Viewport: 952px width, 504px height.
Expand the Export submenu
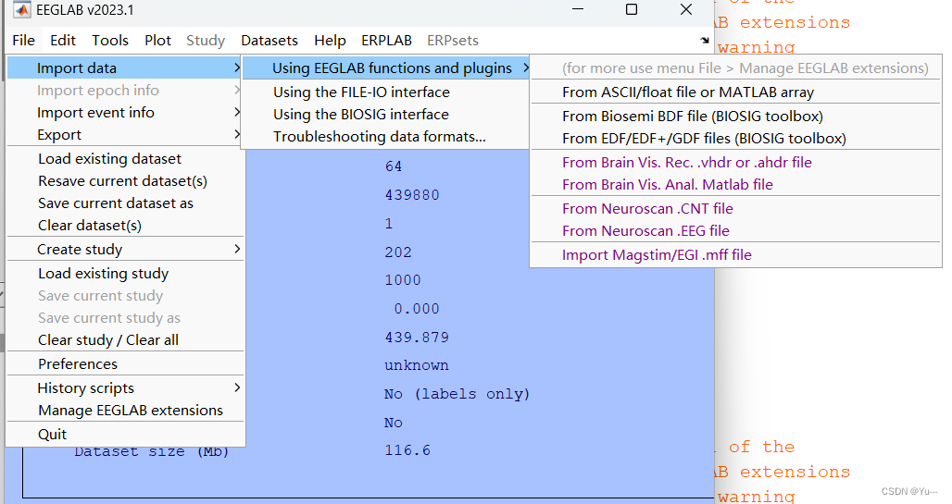[124, 135]
